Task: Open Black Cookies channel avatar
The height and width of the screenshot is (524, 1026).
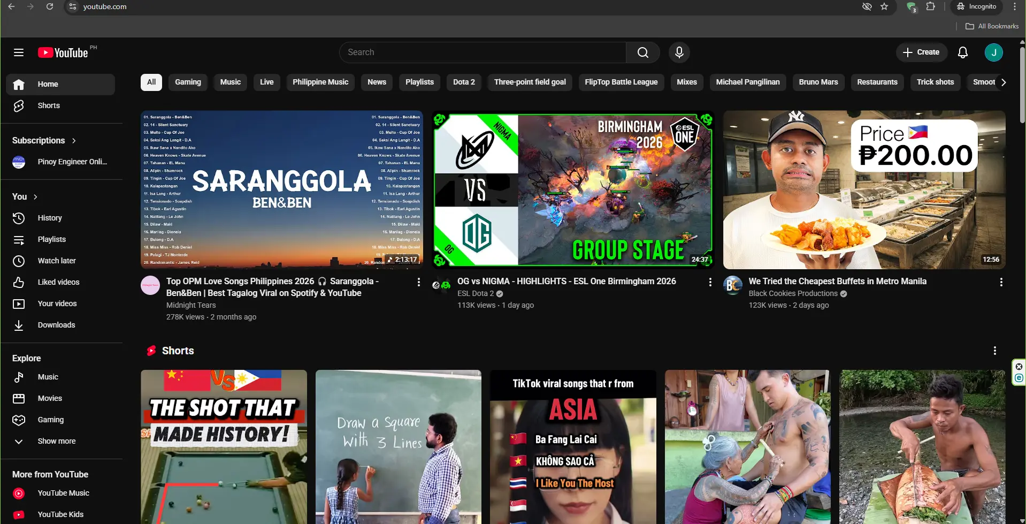Action: pos(732,285)
